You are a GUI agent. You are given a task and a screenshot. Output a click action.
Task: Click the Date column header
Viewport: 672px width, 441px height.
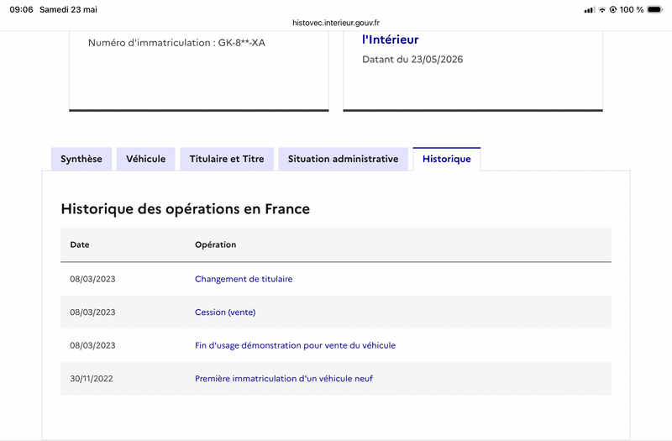point(80,244)
